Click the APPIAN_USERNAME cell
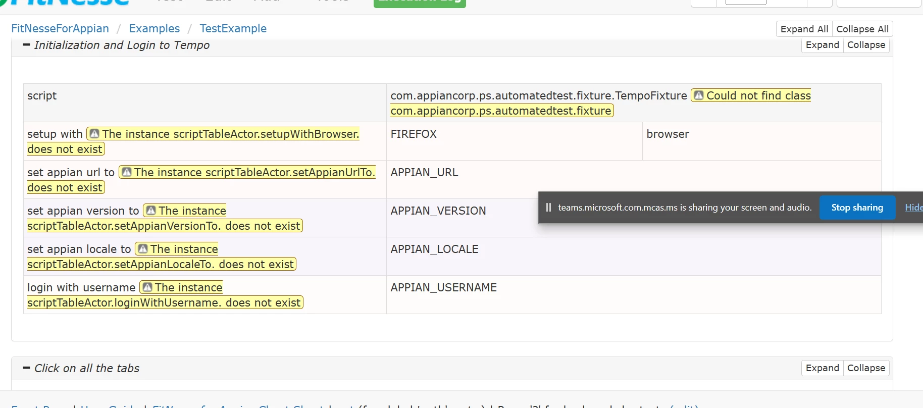The height and width of the screenshot is (408, 923). pyautogui.click(x=634, y=295)
